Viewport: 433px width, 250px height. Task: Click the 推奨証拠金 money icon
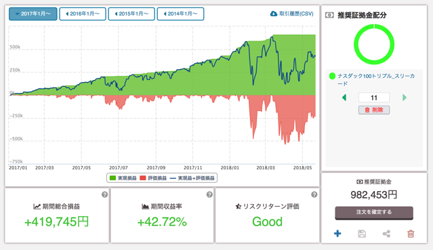pos(360,182)
